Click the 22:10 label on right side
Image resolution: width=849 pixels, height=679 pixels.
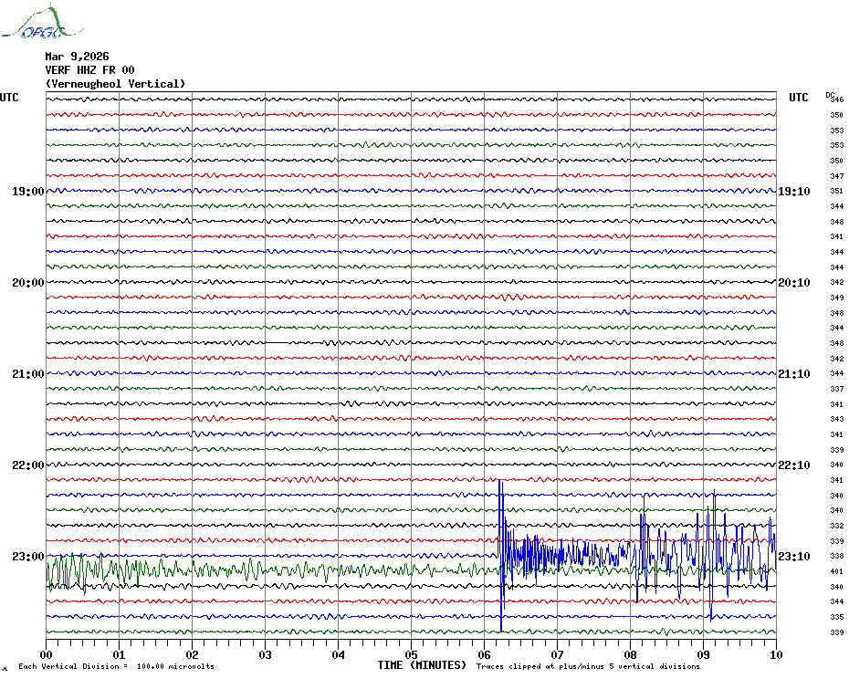[x=793, y=465]
